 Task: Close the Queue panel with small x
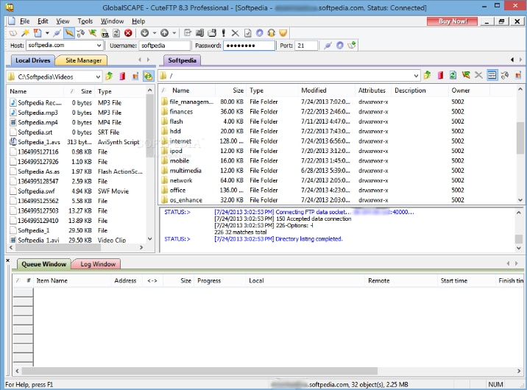click(8, 260)
